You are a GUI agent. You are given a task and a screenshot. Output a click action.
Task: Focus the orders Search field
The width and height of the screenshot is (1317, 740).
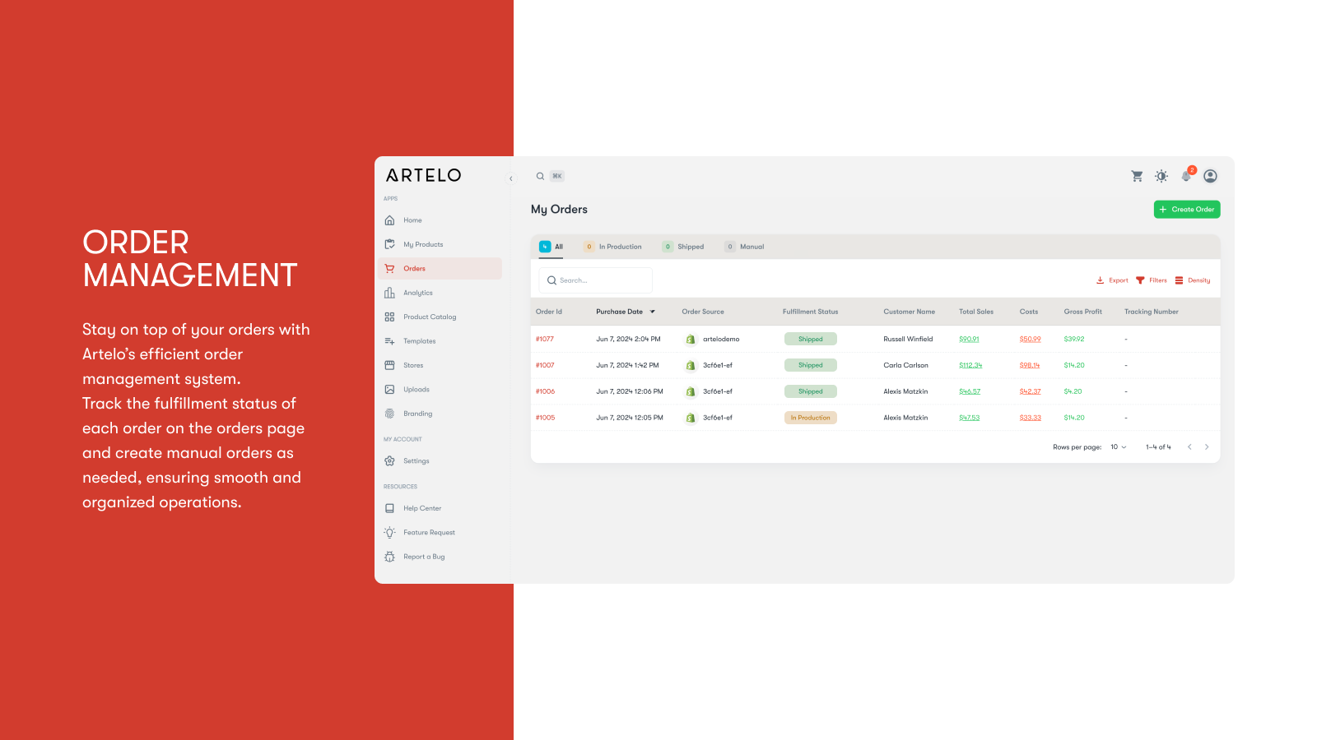(x=596, y=280)
